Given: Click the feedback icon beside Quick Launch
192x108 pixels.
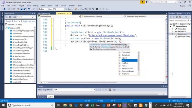Looking at the screenshot, I should point(147,2).
